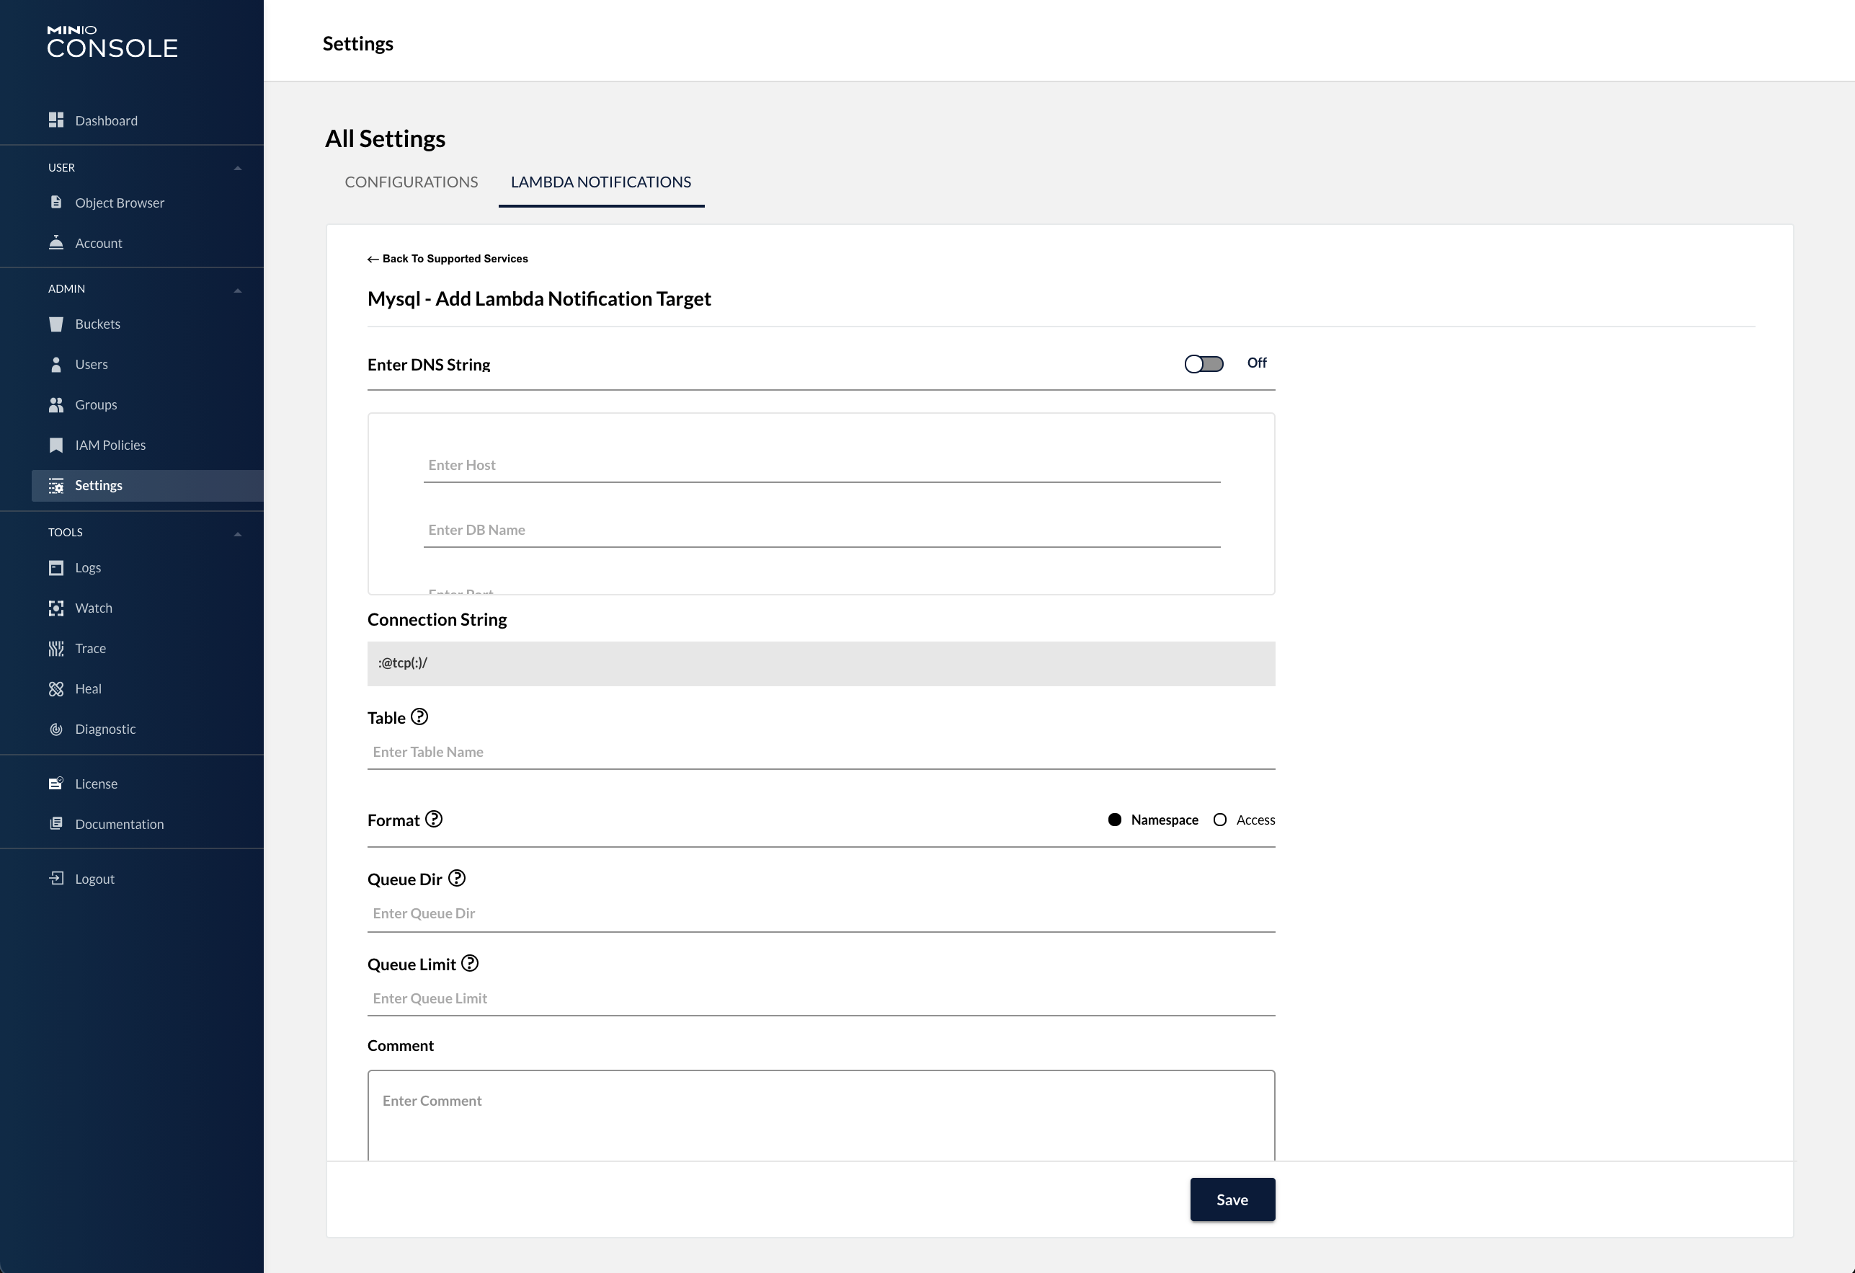Click the Trace tool icon

[56, 649]
